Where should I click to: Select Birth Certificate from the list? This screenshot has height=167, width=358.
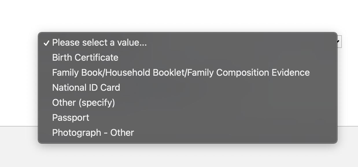click(x=85, y=57)
